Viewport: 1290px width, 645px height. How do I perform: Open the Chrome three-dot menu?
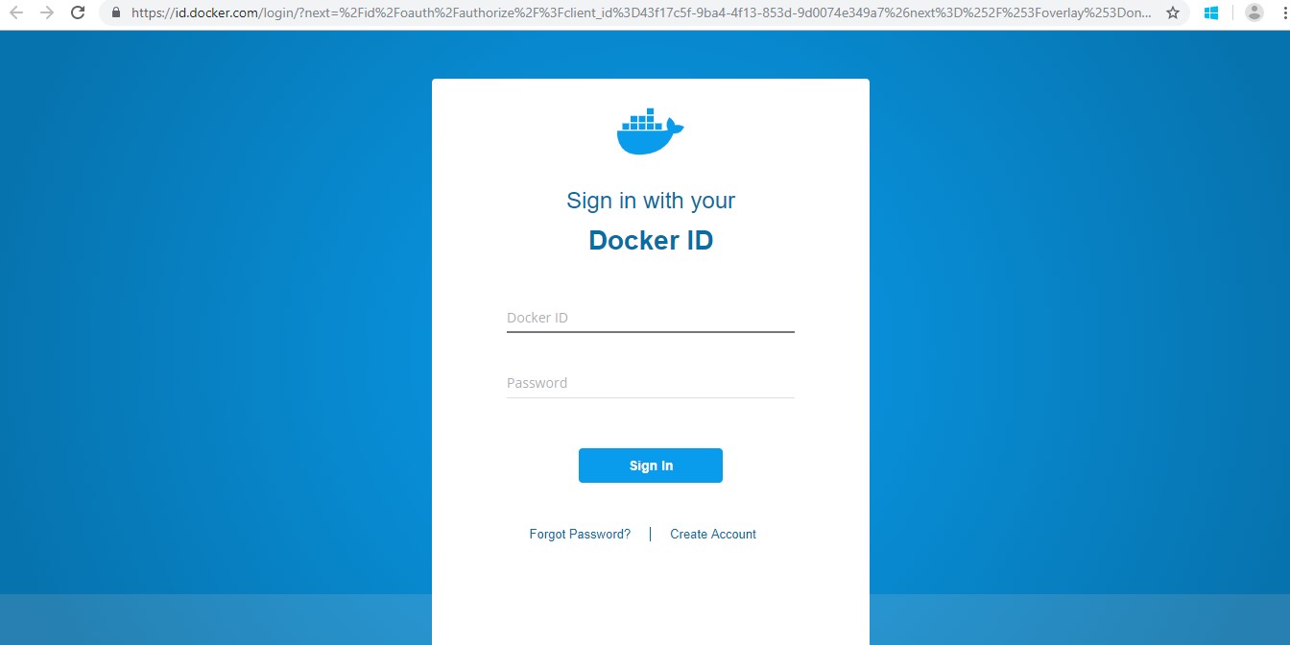1283,12
